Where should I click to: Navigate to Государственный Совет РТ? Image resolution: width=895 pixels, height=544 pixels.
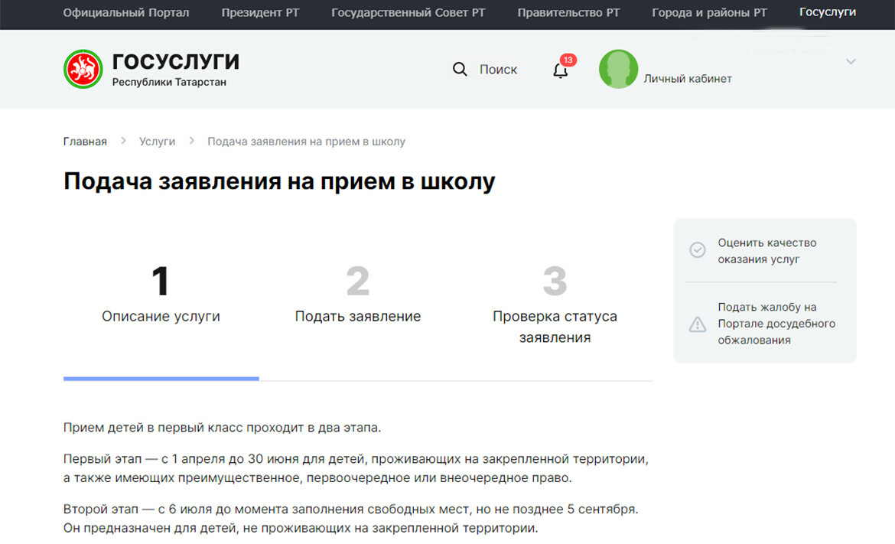click(408, 13)
